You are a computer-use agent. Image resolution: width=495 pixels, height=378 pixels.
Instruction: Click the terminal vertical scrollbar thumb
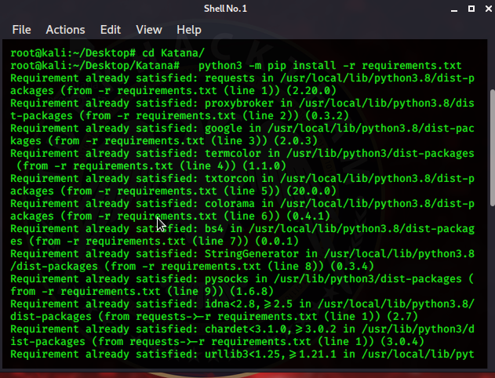pos(492,148)
